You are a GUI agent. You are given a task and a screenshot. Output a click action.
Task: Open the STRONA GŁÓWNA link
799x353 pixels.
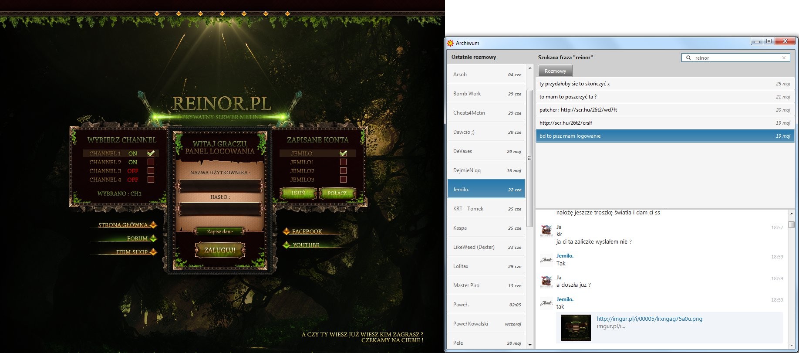tap(123, 225)
